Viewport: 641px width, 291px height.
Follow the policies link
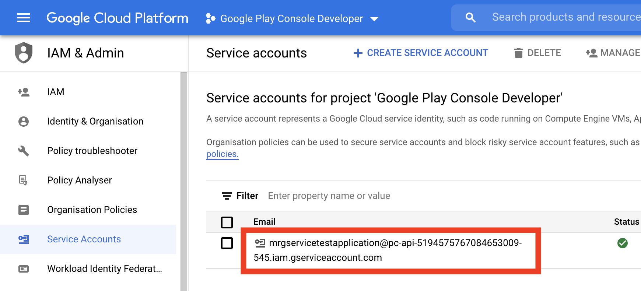coord(222,154)
